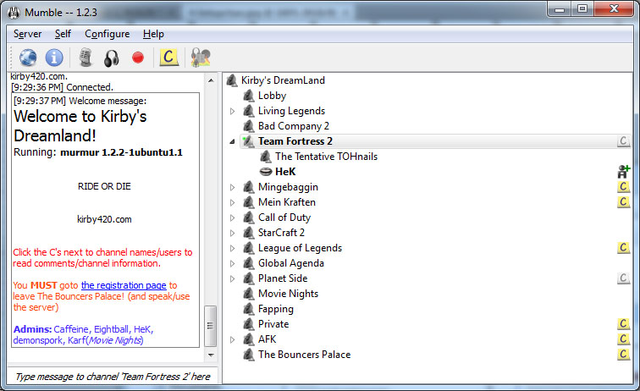
Task: Click the chat log scrollbar down arrow
Action: (211, 355)
